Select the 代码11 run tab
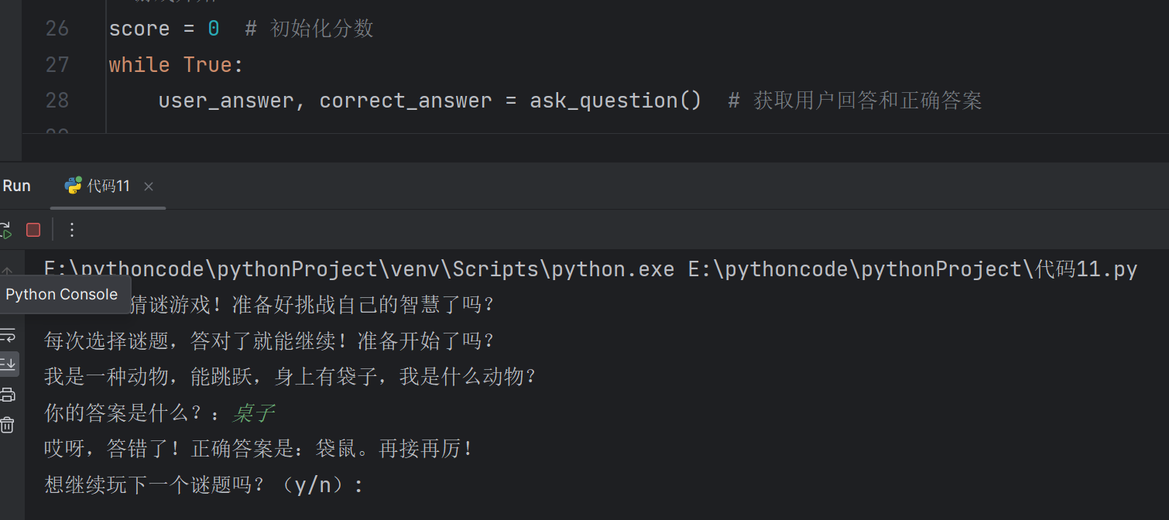Screen dimensions: 1169x520 click(x=108, y=186)
